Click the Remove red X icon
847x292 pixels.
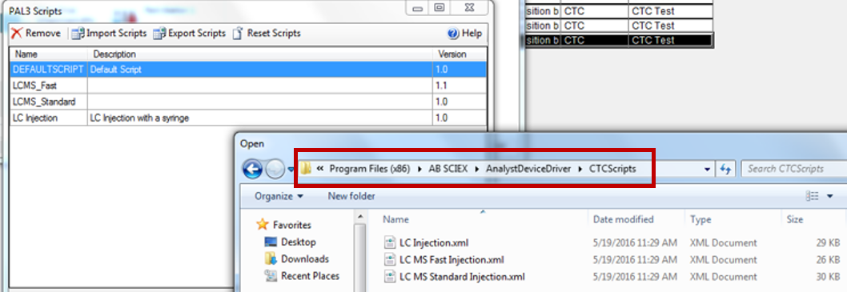tap(17, 33)
